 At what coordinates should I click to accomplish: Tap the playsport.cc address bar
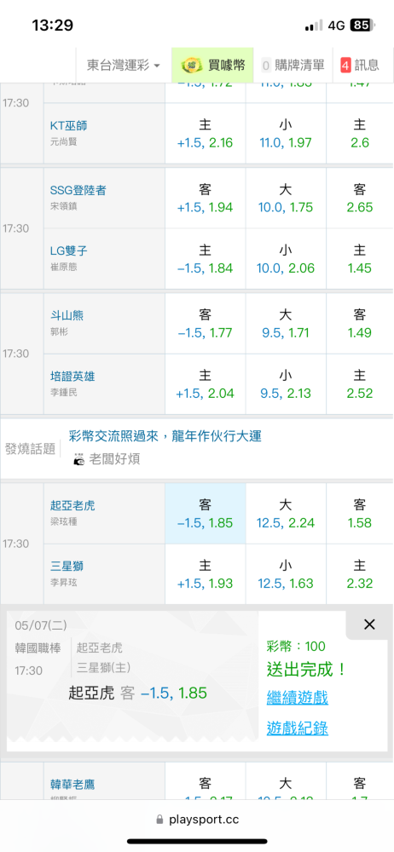pos(197,819)
